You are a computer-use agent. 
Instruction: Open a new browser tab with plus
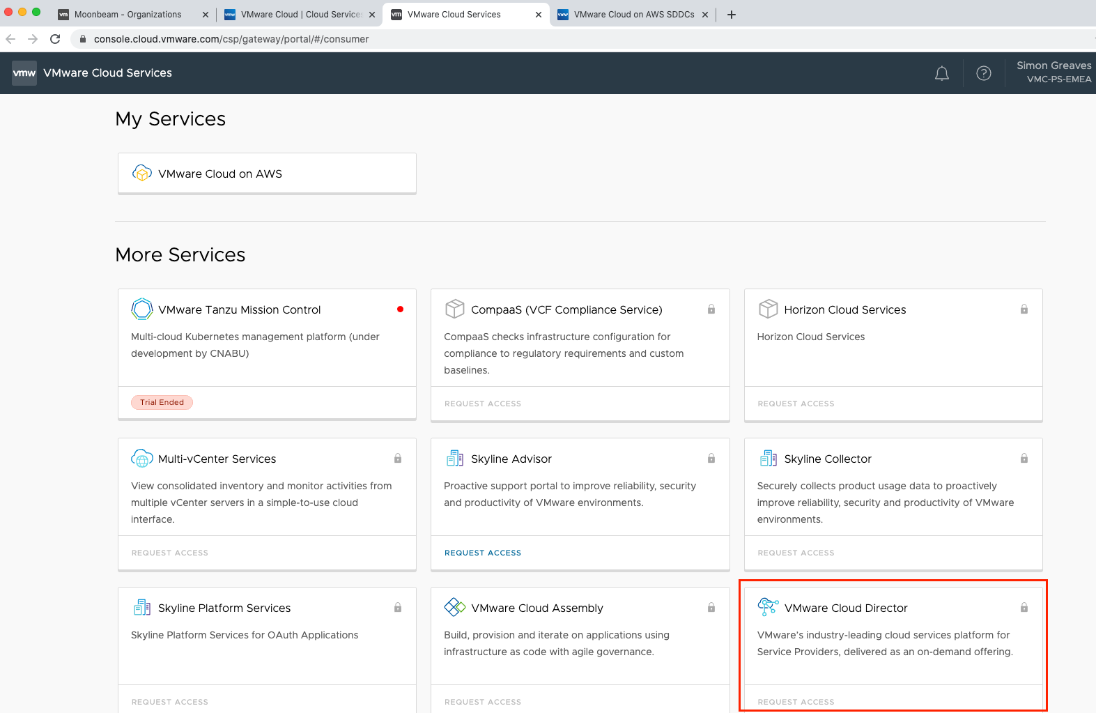tap(732, 15)
